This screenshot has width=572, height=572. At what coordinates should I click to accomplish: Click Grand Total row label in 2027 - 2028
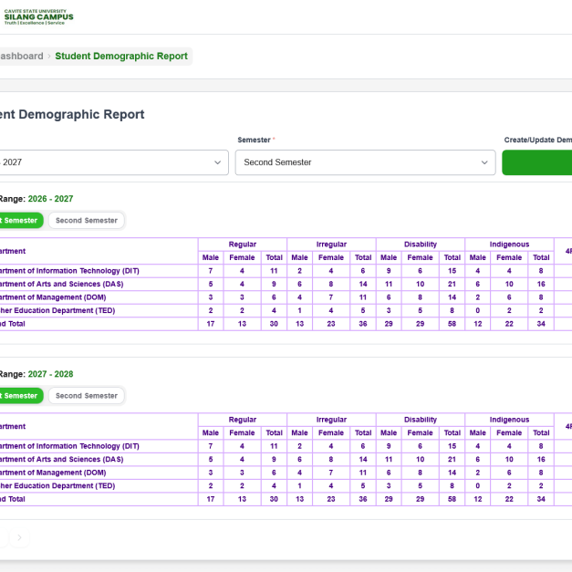pyautogui.click(x=13, y=499)
